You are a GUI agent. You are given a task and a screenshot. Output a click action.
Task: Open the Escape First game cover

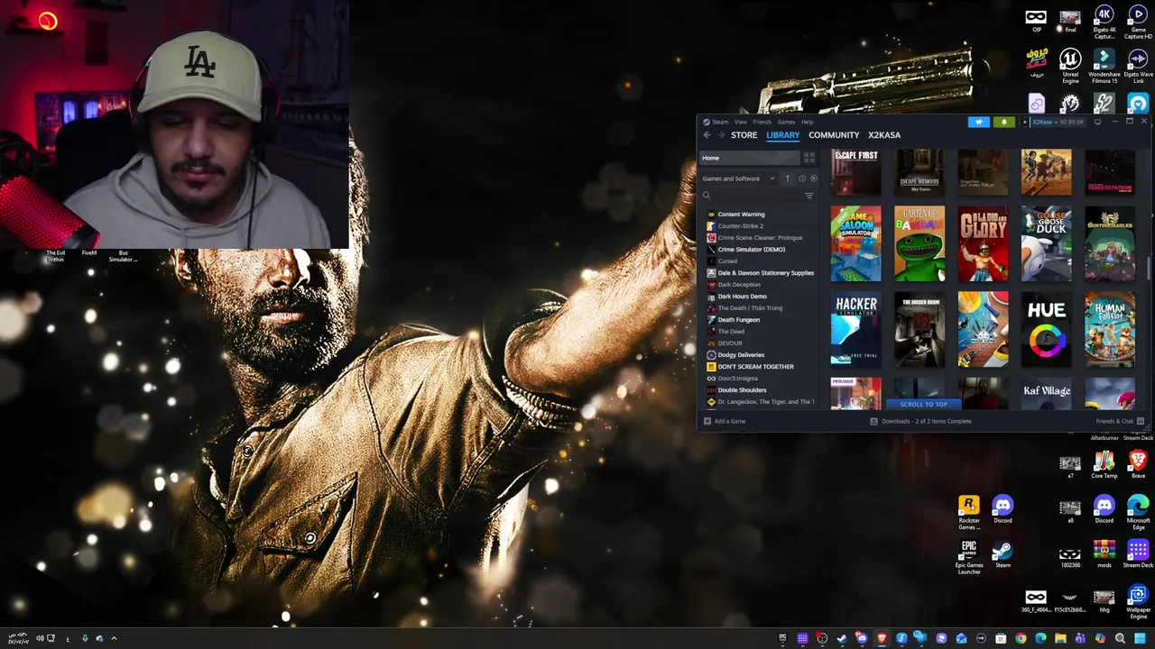click(855, 172)
